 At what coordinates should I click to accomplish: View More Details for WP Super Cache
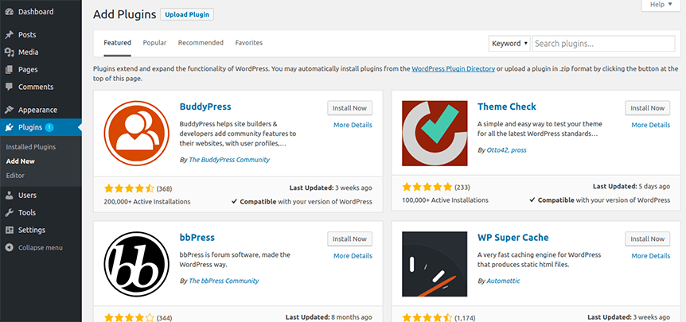[650, 256]
